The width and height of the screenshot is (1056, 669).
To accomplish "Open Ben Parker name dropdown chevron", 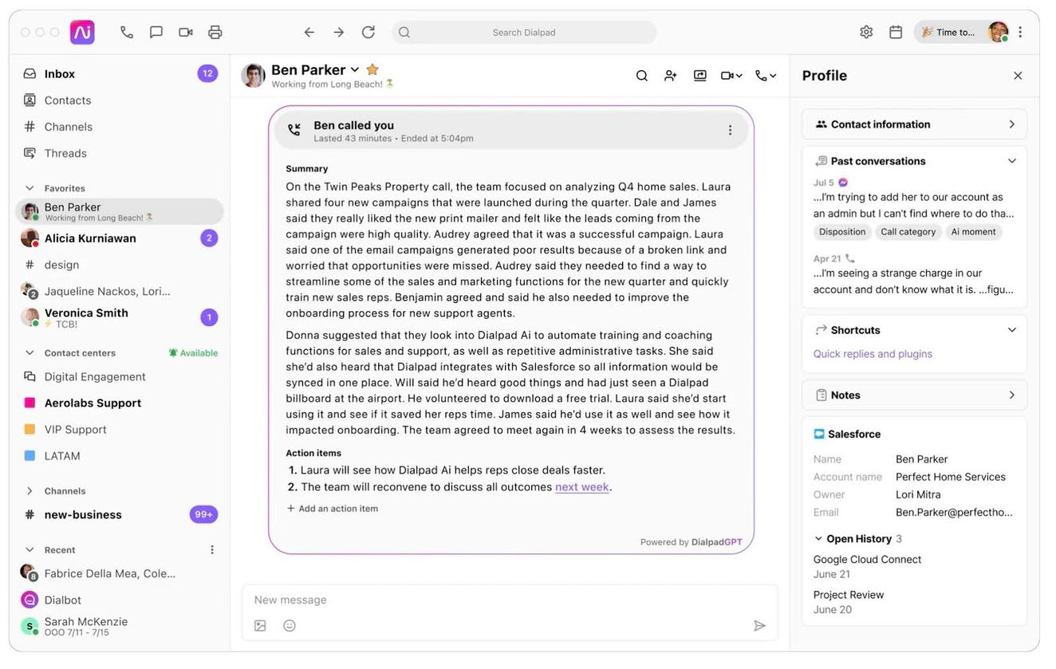I will coord(355,70).
